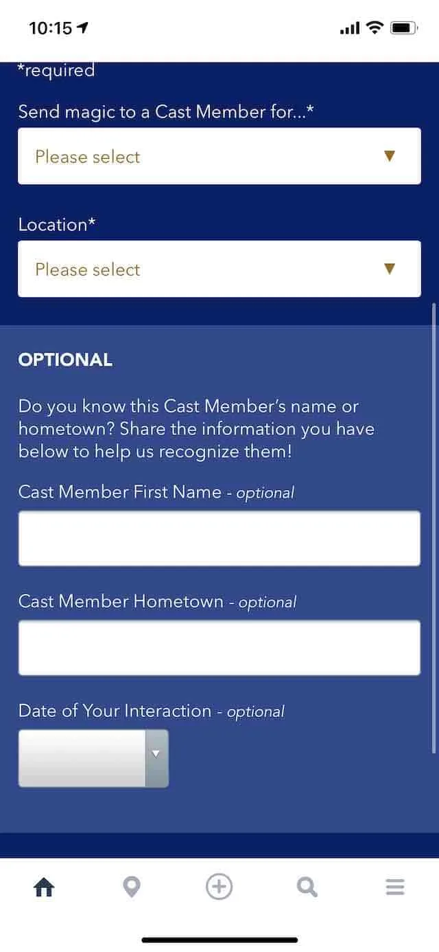Focus the Cast Member First Name field
The height and width of the screenshot is (952, 439).
[x=219, y=538]
